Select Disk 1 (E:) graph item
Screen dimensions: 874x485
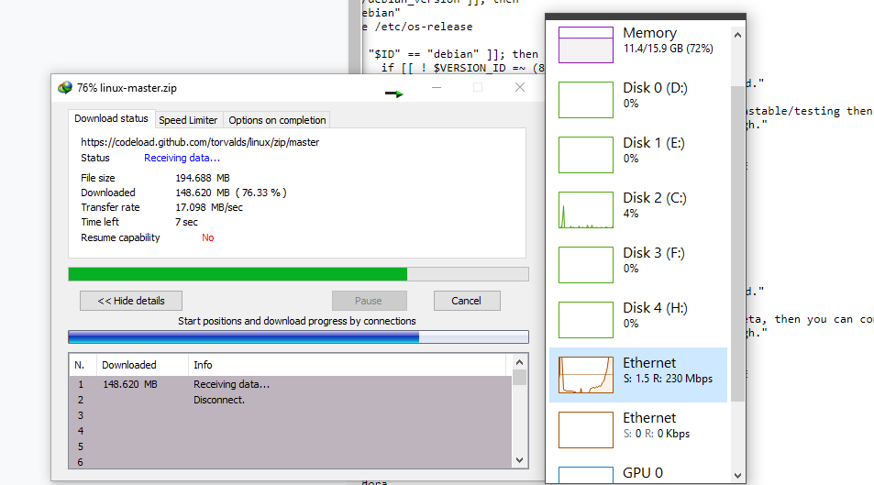coord(585,155)
